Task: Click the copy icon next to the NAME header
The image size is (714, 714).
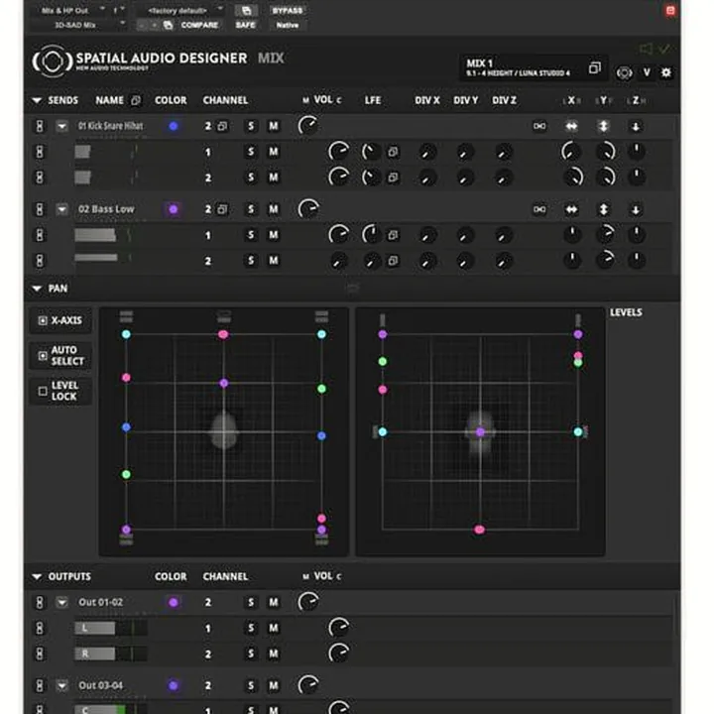Action: [x=135, y=100]
